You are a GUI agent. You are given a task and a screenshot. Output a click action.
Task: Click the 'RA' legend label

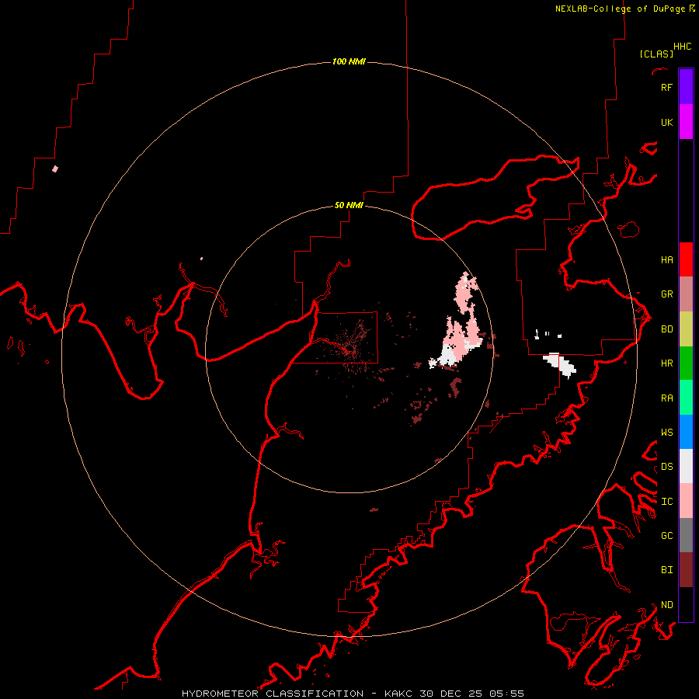click(666, 398)
